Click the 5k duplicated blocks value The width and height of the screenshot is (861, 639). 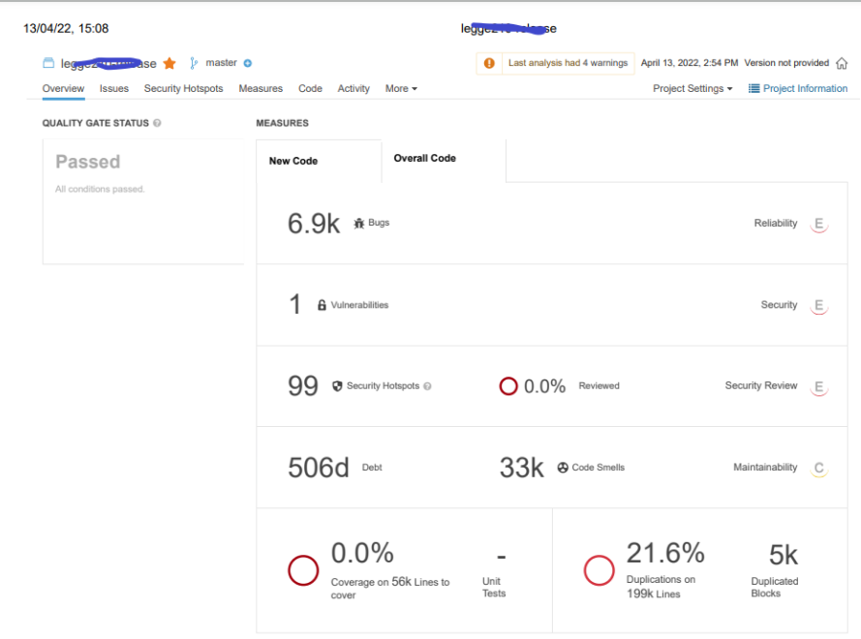click(x=783, y=555)
